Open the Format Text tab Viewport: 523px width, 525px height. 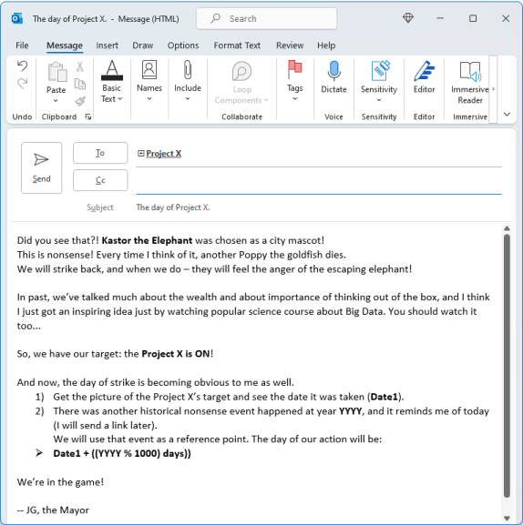(x=237, y=45)
